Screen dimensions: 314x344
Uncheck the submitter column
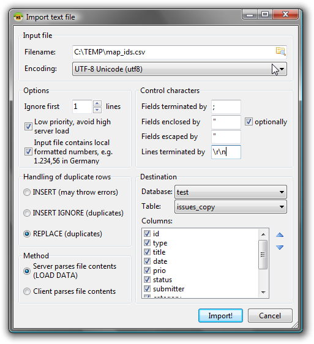pyautogui.click(x=147, y=289)
